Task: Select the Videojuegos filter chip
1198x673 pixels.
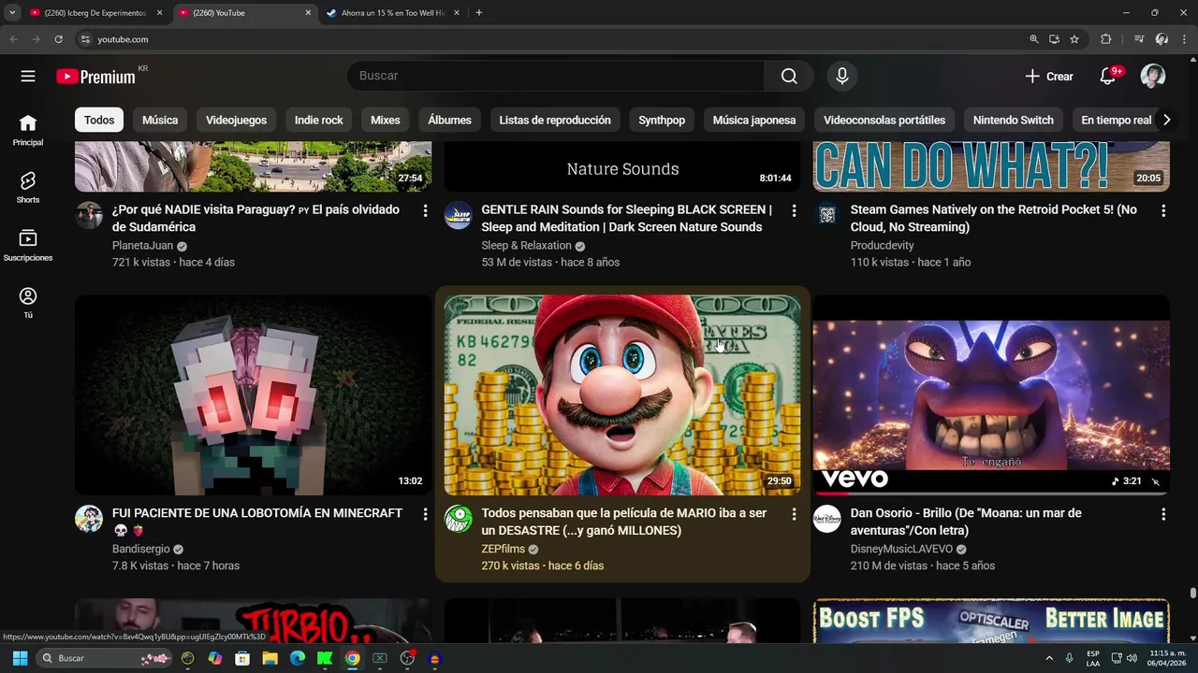Action: (x=236, y=120)
